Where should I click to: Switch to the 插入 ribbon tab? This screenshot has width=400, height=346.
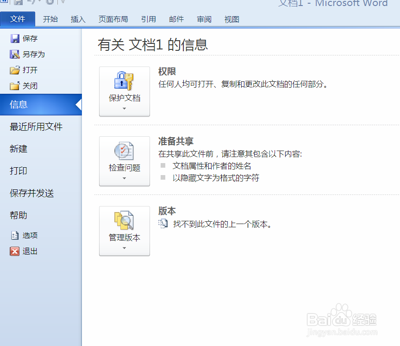pos(78,19)
